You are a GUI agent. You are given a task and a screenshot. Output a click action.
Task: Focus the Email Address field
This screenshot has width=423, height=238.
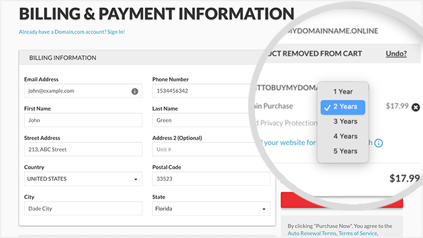tap(83, 91)
